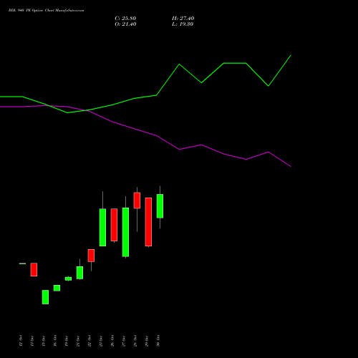
Task: Click the open value O: 21.40
Action: pos(125,24)
